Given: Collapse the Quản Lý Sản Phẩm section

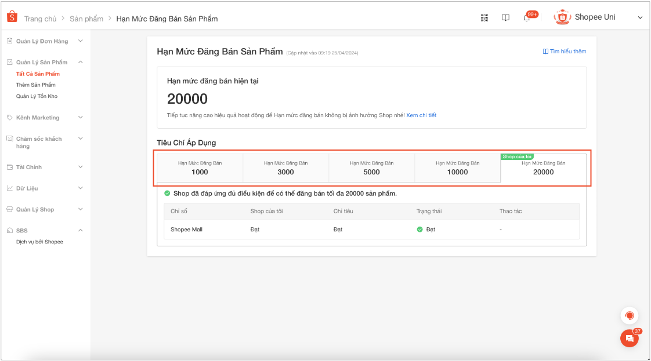Looking at the screenshot, I should click(80, 62).
